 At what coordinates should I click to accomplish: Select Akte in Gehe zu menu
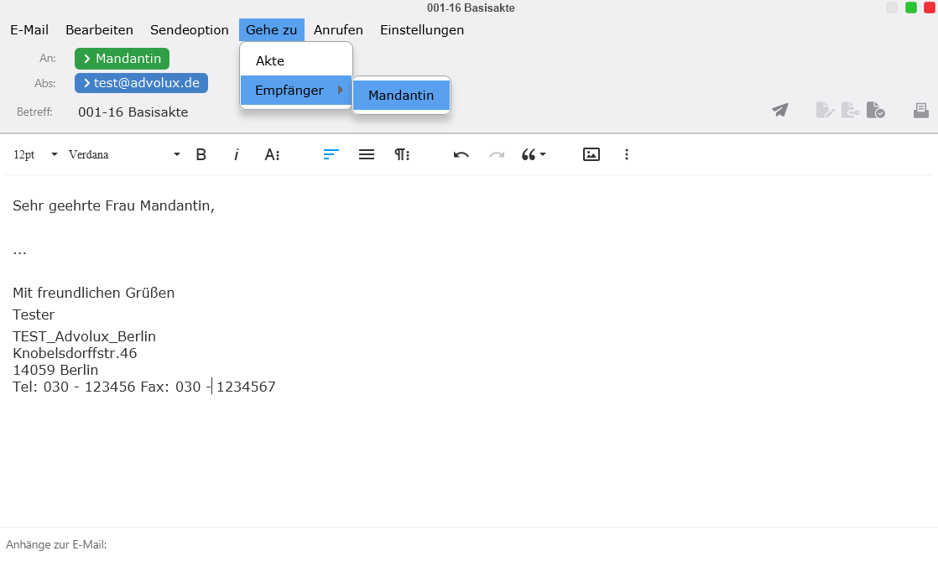click(270, 61)
